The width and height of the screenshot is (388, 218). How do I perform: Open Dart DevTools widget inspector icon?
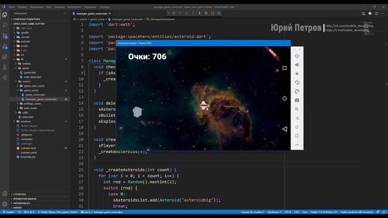pyautogui.click(x=219, y=13)
